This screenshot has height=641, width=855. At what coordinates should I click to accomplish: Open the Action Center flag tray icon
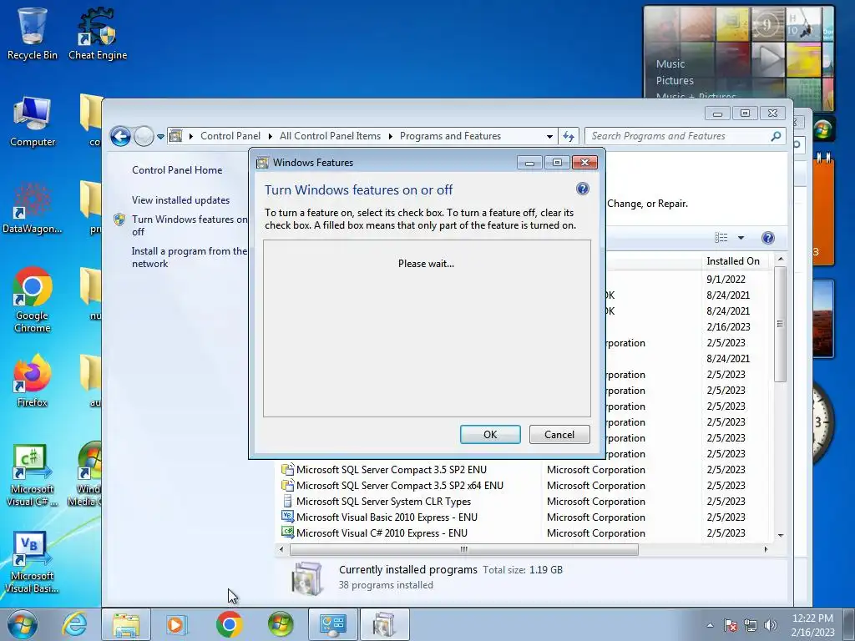click(731, 625)
